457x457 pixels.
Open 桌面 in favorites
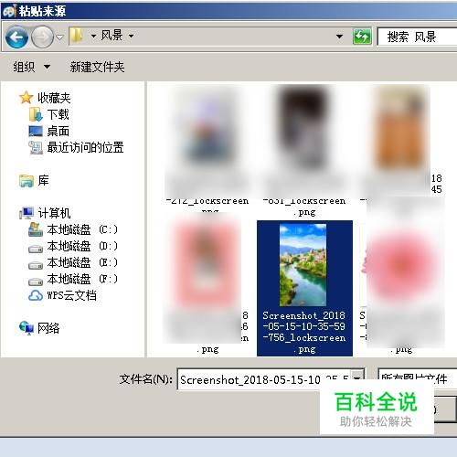click(58, 132)
